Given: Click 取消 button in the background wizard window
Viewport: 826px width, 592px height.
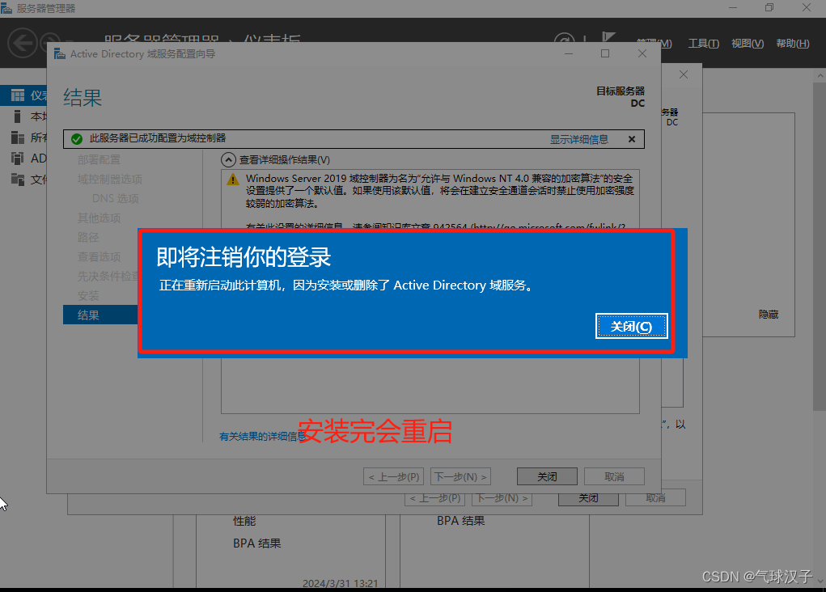Looking at the screenshot, I should (x=656, y=500).
